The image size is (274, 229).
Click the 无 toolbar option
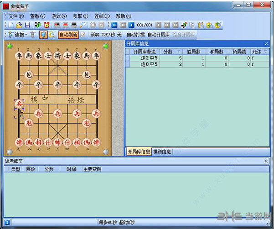(x=119, y=35)
